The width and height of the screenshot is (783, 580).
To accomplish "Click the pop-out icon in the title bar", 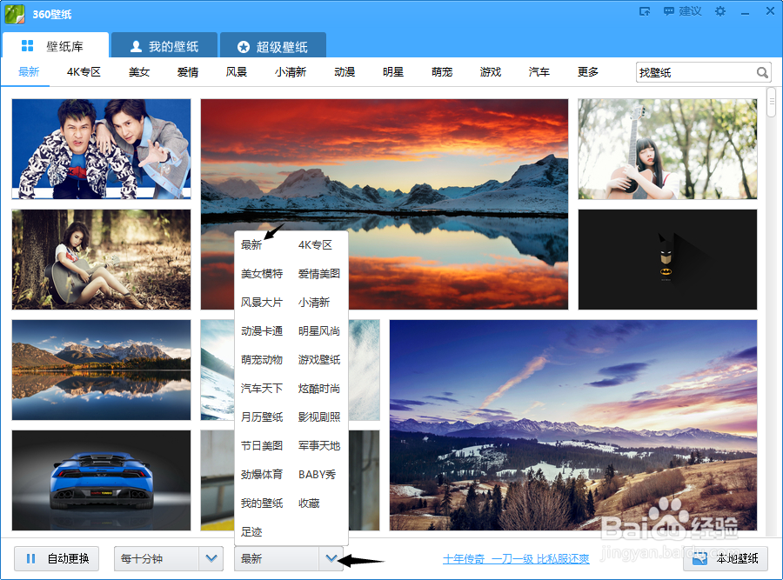I will pos(646,12).
